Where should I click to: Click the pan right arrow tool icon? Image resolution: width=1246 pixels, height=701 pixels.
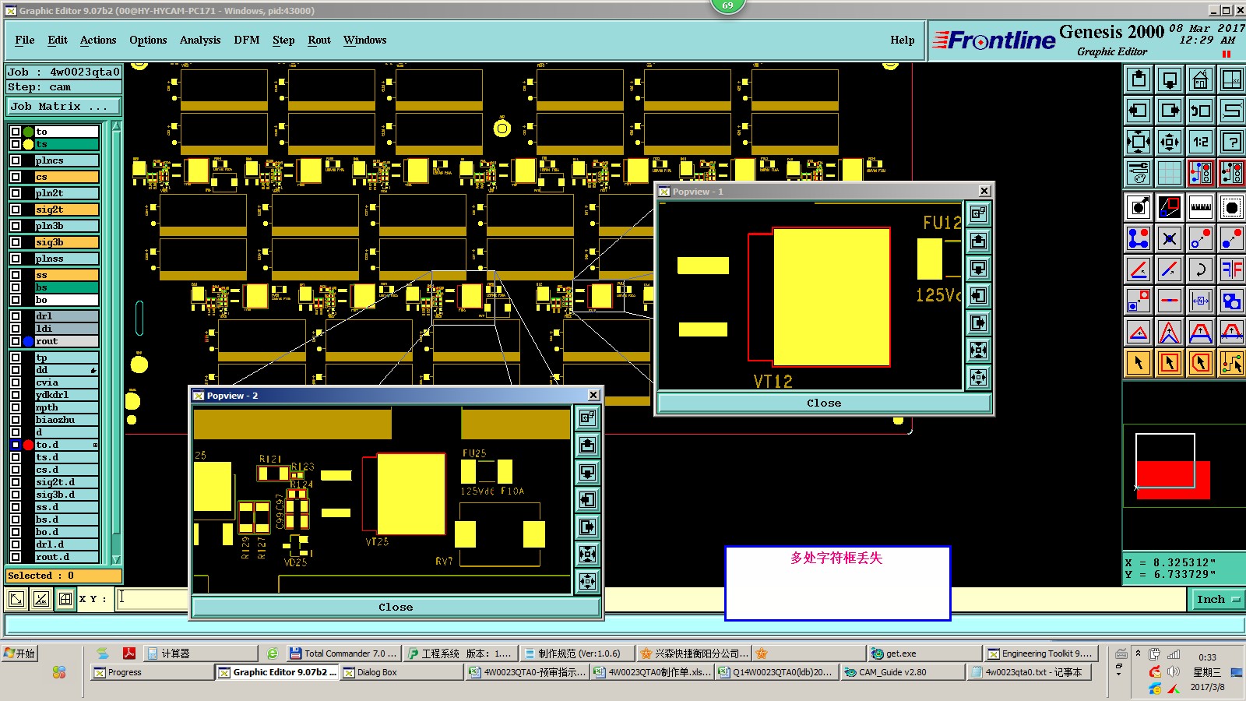pos(1170,111)
